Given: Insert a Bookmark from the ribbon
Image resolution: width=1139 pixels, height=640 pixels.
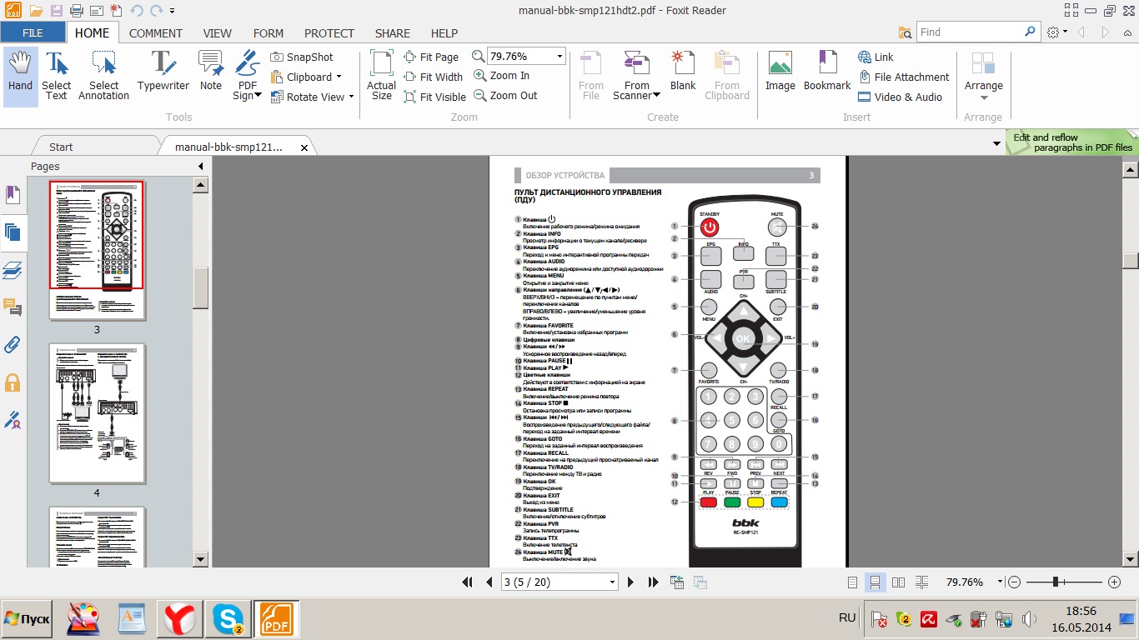Looking at the screenshot, I should 826,73.
